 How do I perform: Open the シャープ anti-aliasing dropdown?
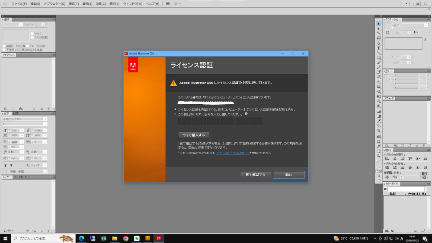(x=45, y=165)
